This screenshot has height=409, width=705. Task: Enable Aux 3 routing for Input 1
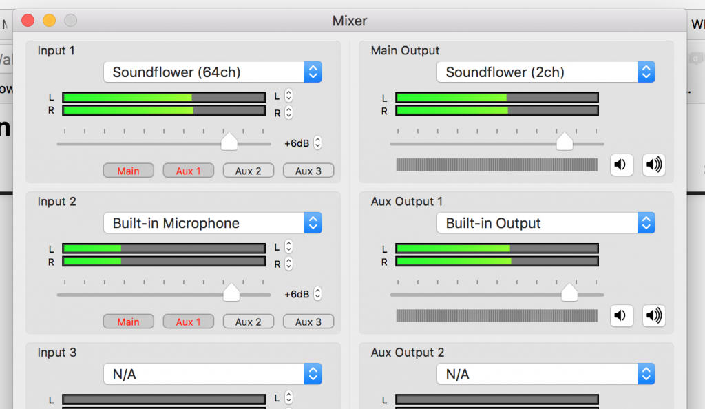308,171
